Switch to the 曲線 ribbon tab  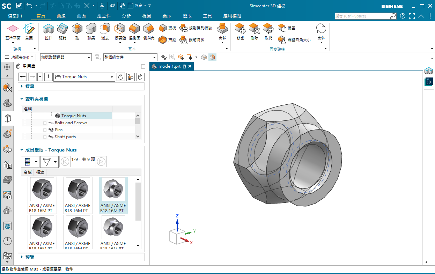tap(61, 16)
